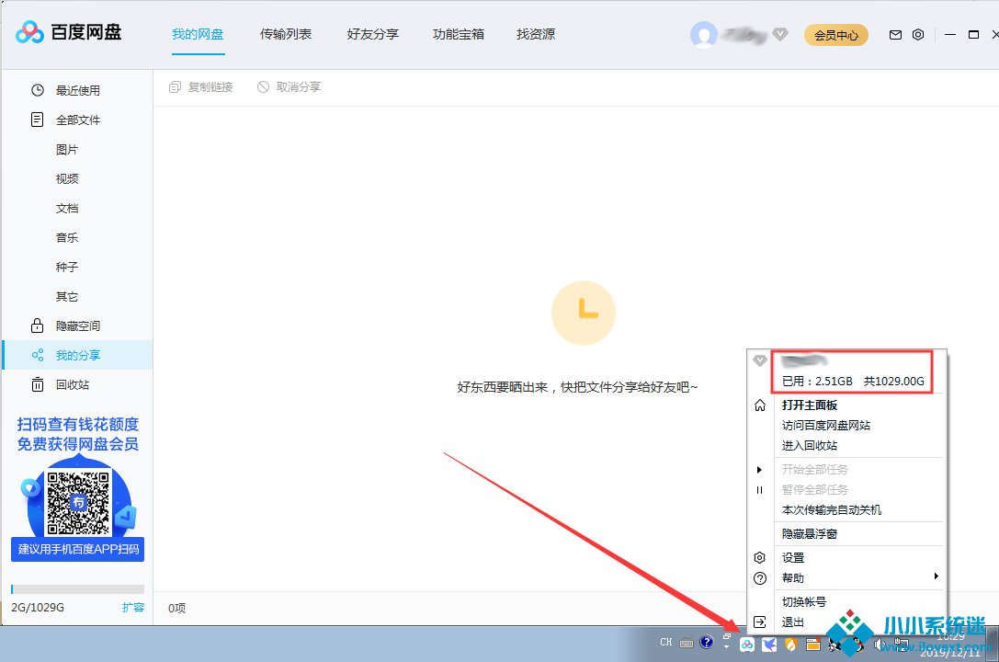The width and height of the screenshot is (999, 662).
Task: Open the mail messages icon in title bar
Action: 895,35
